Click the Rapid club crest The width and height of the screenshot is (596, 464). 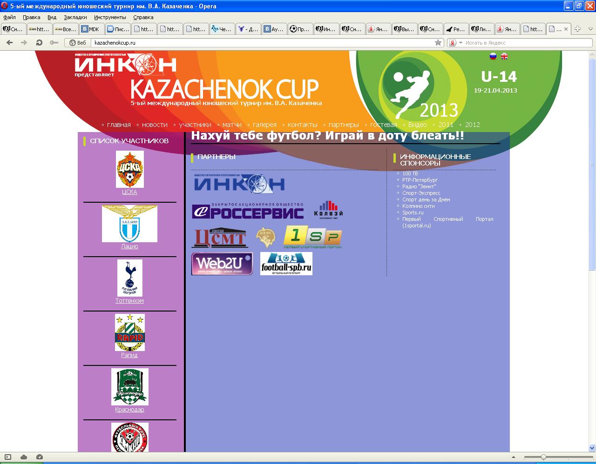point(129,332)
